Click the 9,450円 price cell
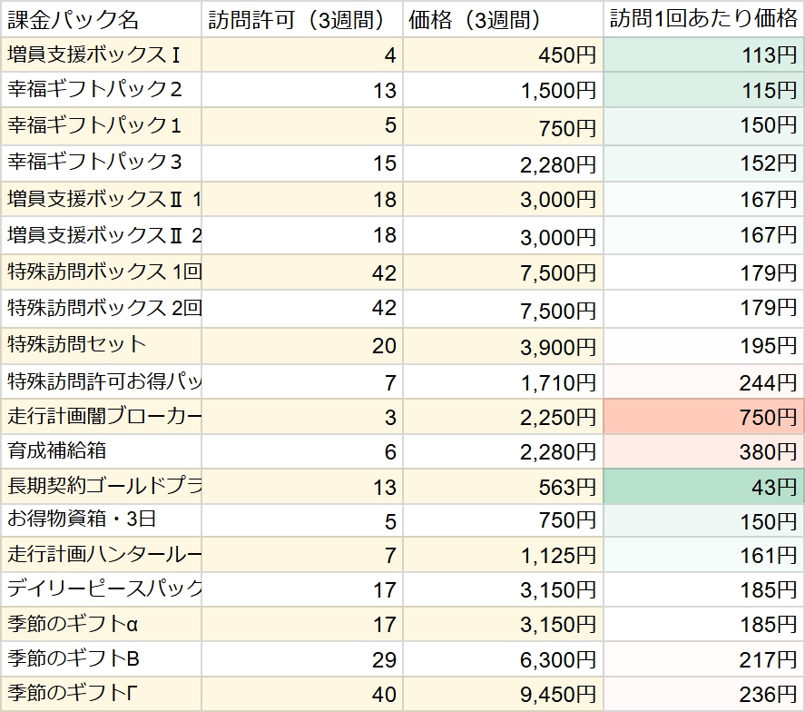Viewport: 805px width, 712px height. coord(503,695)
